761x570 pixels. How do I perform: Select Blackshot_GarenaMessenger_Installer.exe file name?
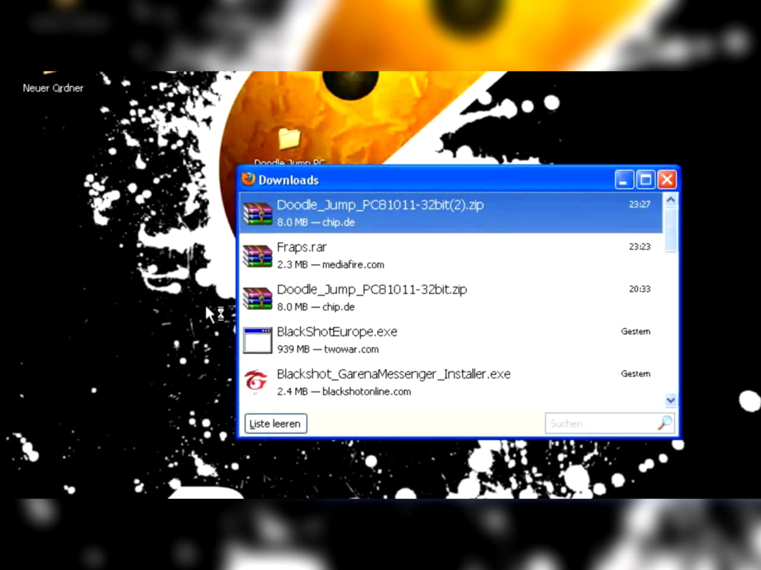(394, 374)
